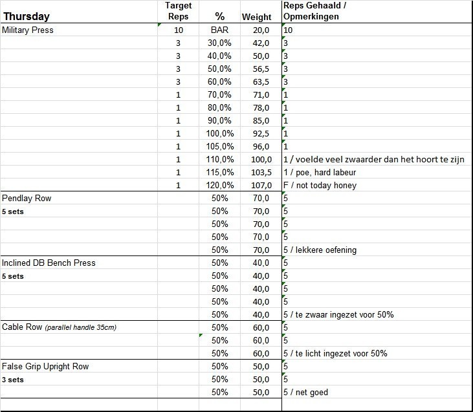
Task: Click the BAR percentage cell
Action: coord(219,30)
